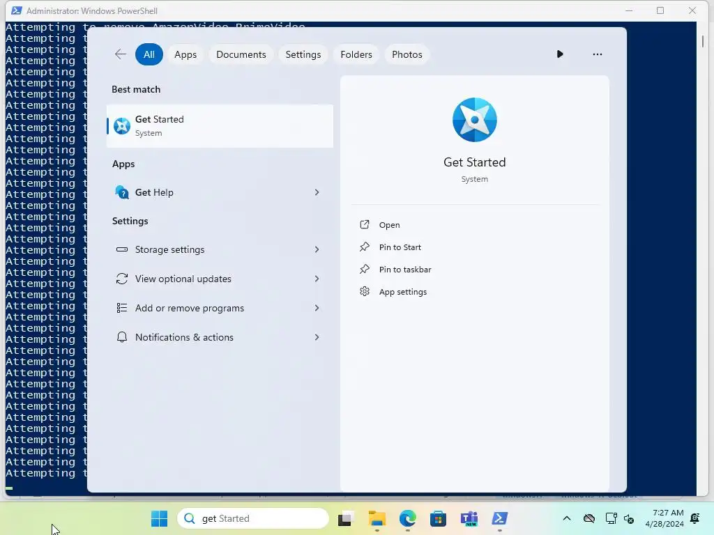This screenshot has width=714, height=535.
Task: Click Open in the preview pane
Action: 389,225
